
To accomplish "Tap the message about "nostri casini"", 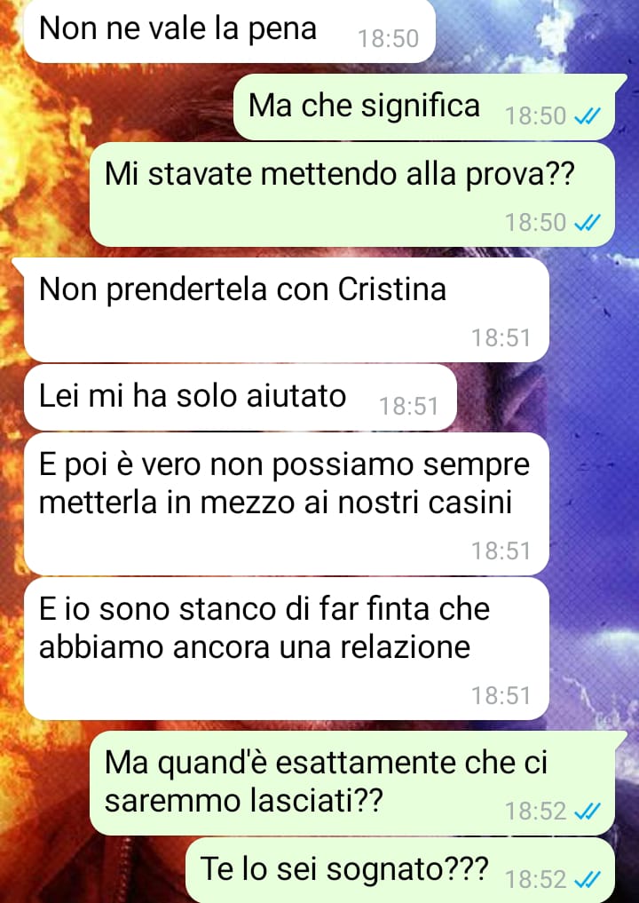I will [286, 504].
